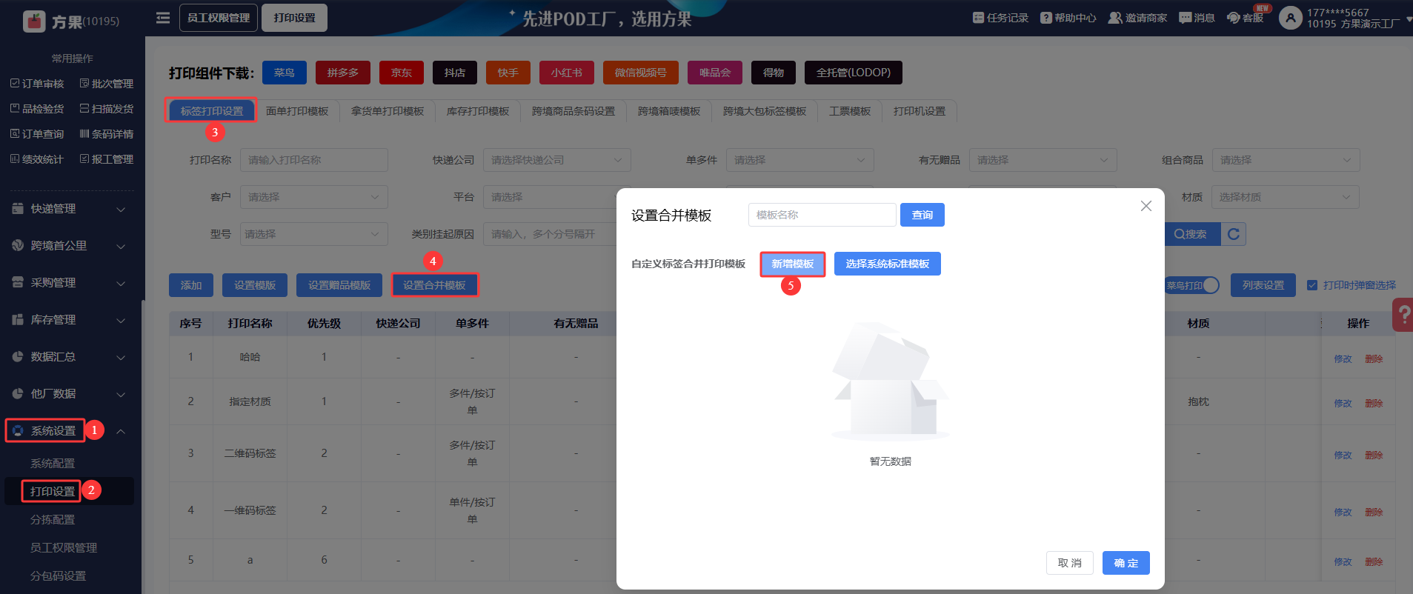The image size is (1413, 594).
Task: Expand the 采购管理 sidebar menu
Action: tap(68, 283)
